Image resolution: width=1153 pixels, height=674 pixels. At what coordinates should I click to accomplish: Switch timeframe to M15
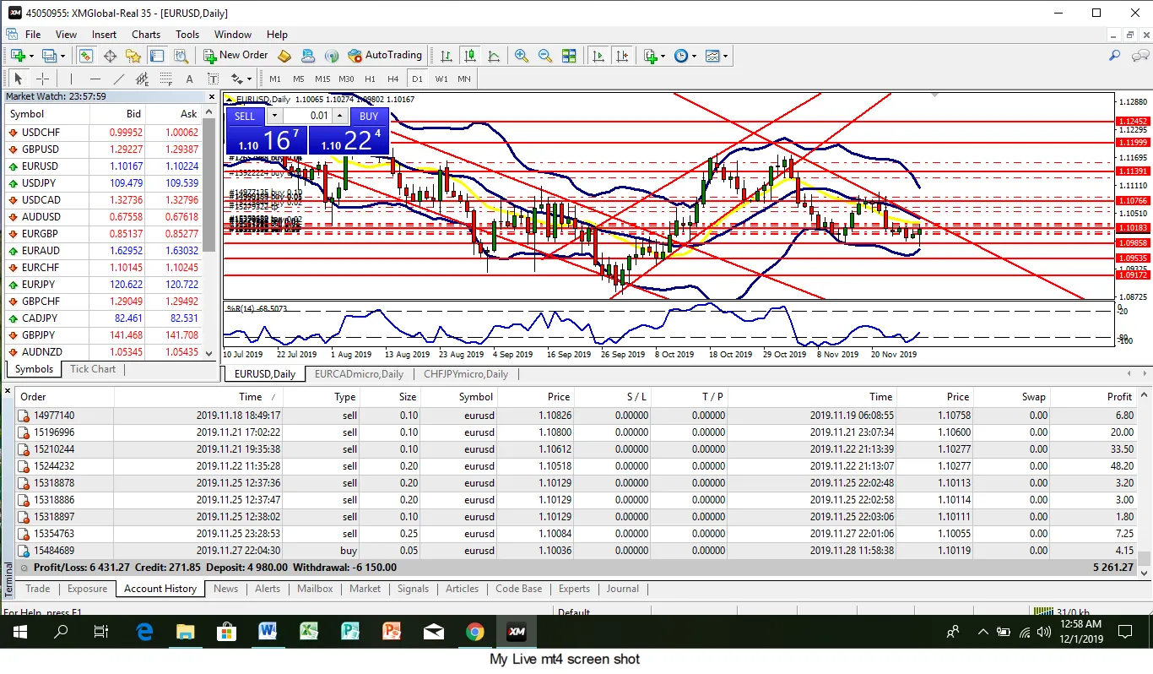pos(322,79)
